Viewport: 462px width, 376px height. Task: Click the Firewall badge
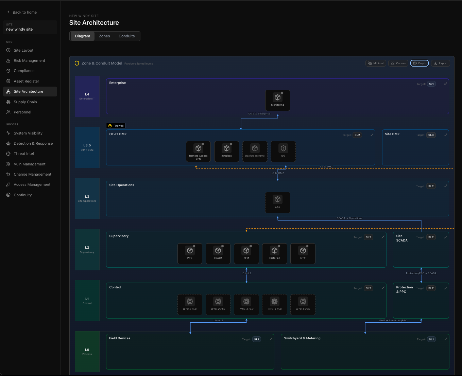tap(116, 126)
